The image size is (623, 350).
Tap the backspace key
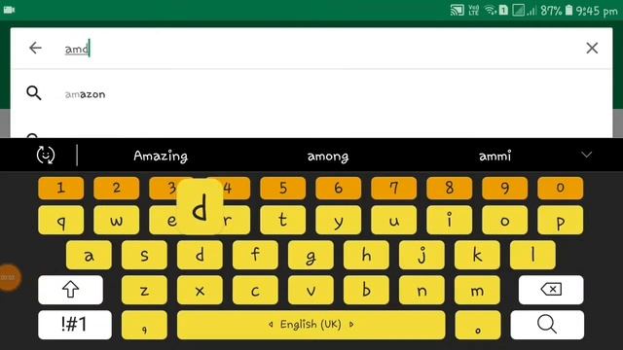(x=551, y=290)
